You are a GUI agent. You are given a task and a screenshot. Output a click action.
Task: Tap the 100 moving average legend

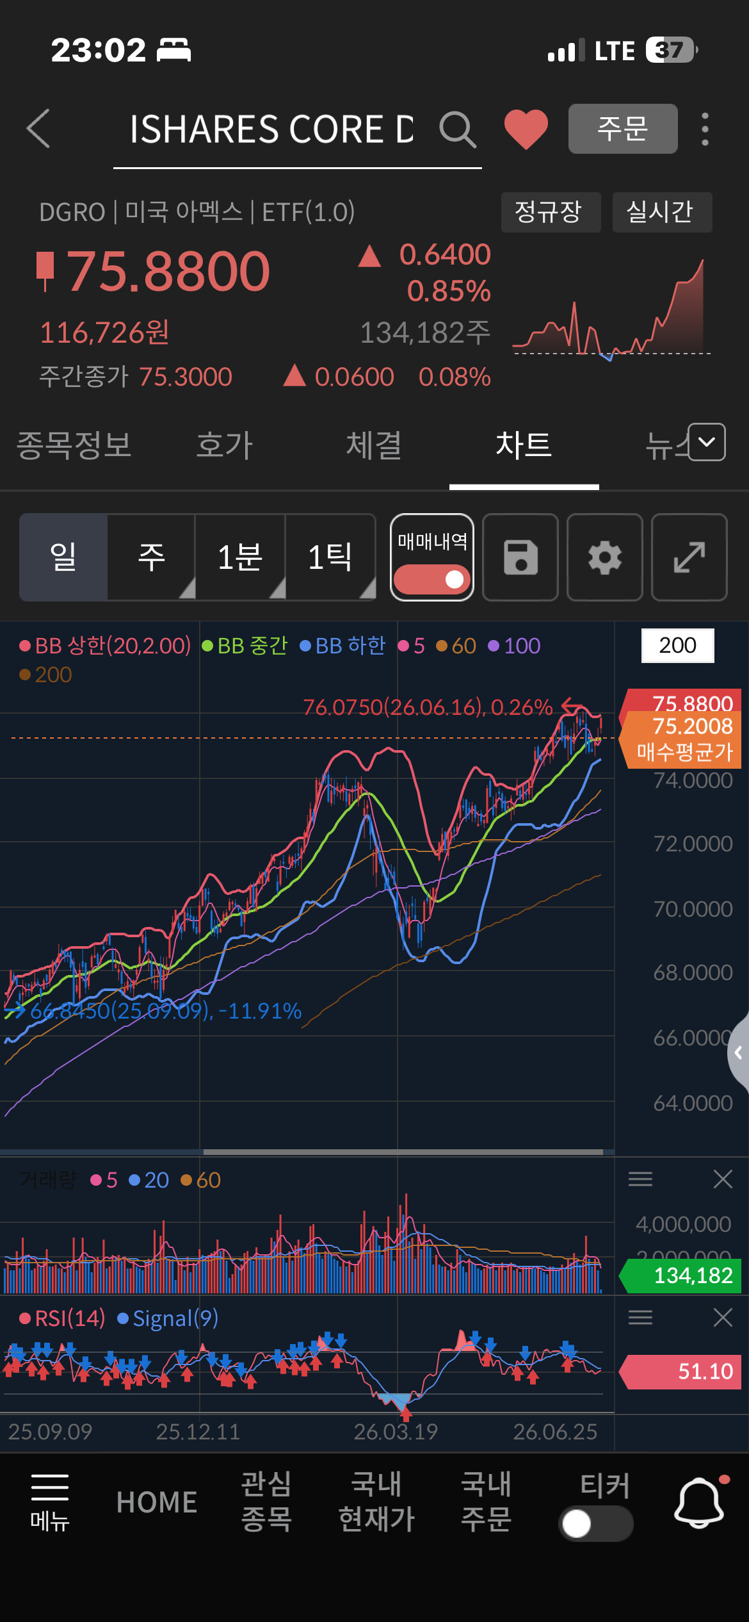point(514,646)
